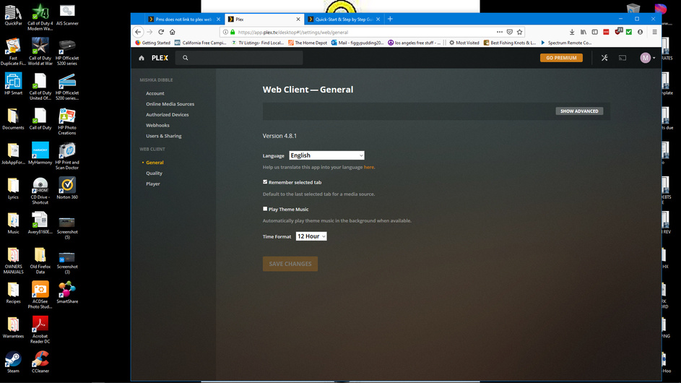681x383 pixels.
Task: Click the GO PREMIUM button
Action: tap(561, 58)
